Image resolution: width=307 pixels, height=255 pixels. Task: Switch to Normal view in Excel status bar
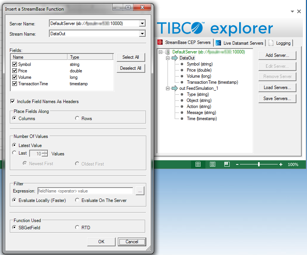[x=198, y=164]
